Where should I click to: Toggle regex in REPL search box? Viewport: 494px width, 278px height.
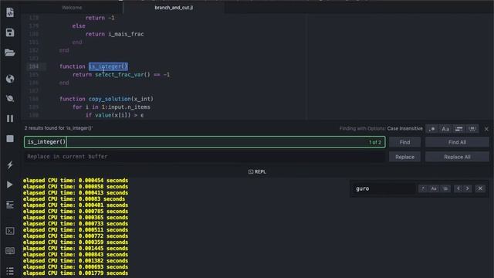click(x=423, y=188)
